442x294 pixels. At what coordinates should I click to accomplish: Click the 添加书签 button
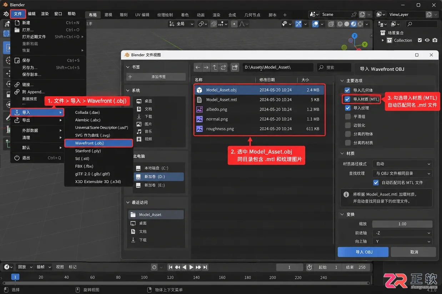pyautogui.click(x=156, y=77)
